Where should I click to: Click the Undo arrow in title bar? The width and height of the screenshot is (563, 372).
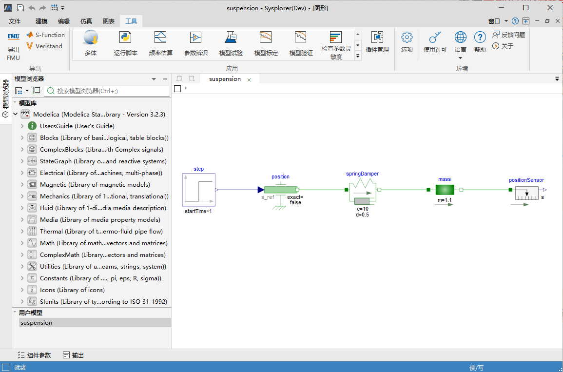point(32,8)
